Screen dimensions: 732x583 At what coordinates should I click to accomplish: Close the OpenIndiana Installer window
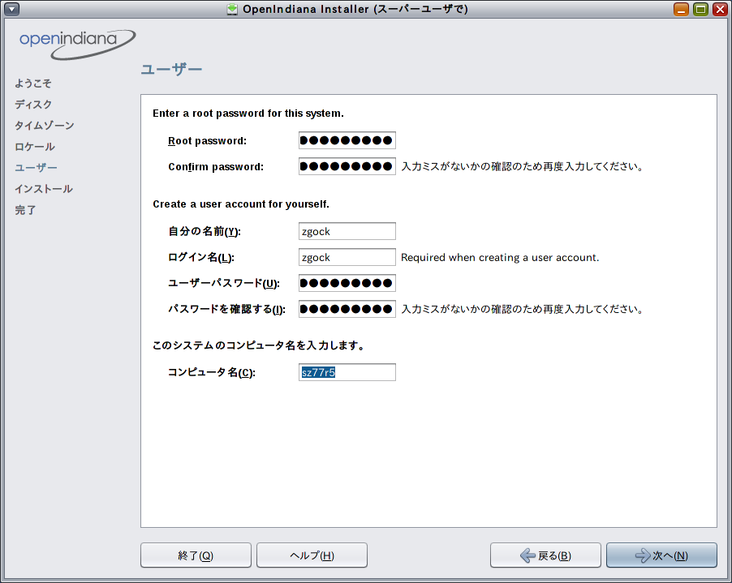(721, 9)
